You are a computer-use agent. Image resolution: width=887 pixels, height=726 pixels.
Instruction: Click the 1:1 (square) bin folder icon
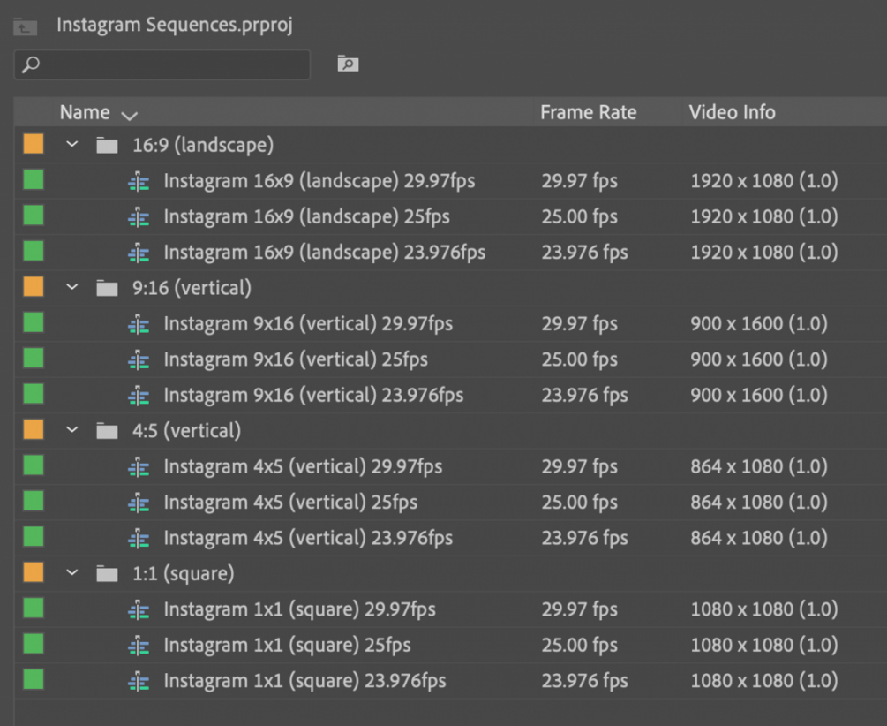(107, 575)
